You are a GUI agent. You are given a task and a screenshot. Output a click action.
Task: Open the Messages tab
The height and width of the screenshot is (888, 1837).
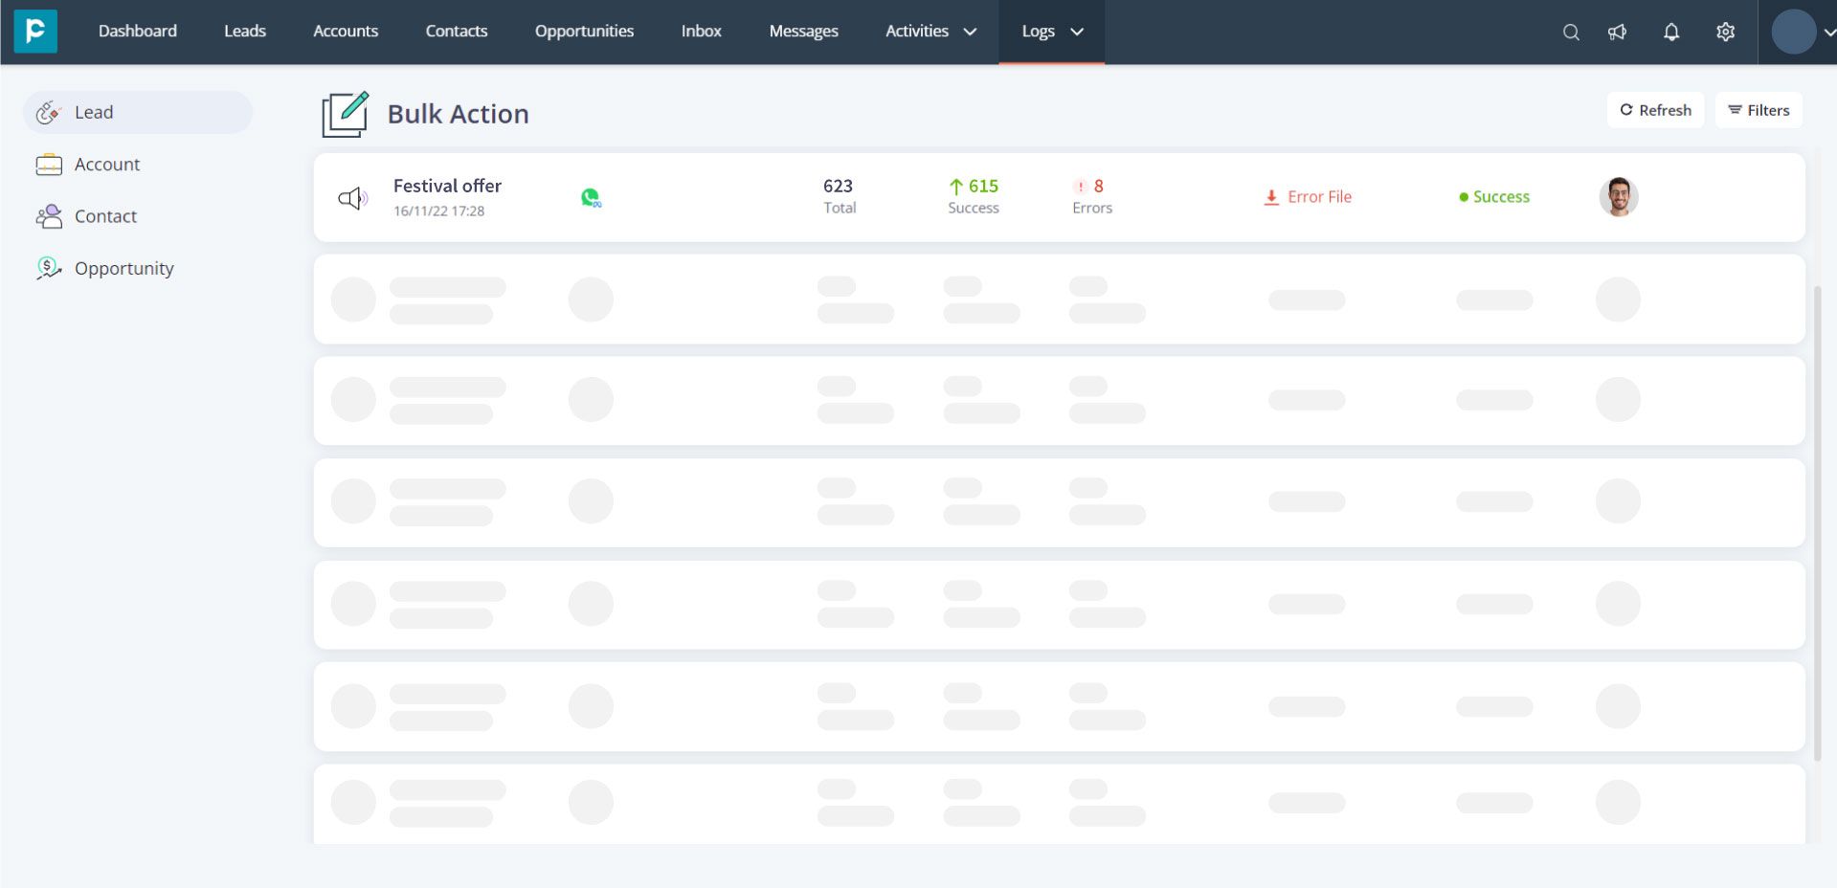tap(804, 31)
